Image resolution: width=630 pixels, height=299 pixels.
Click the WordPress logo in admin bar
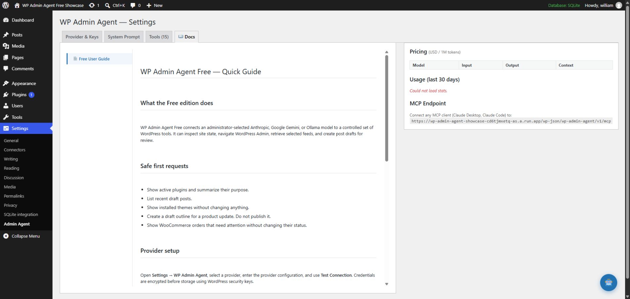[6, 5]
